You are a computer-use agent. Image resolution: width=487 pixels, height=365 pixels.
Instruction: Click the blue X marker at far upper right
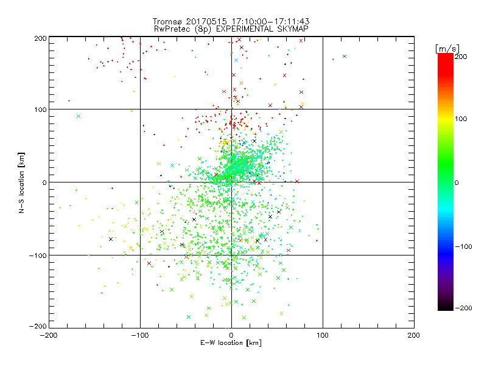point(345,56)
